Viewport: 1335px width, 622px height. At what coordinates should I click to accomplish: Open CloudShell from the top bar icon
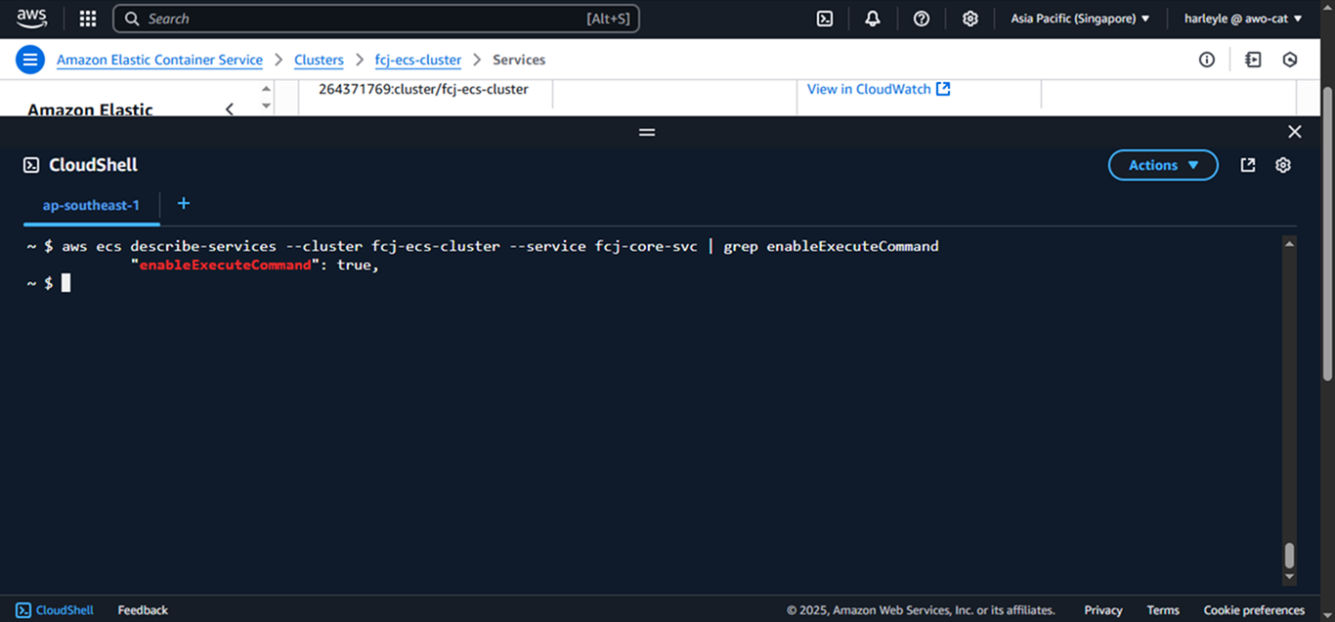point(825,19)
